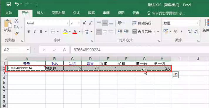Click the Undo arrow icon
This screenshot has width=209, height=108.
coord(17,4)
